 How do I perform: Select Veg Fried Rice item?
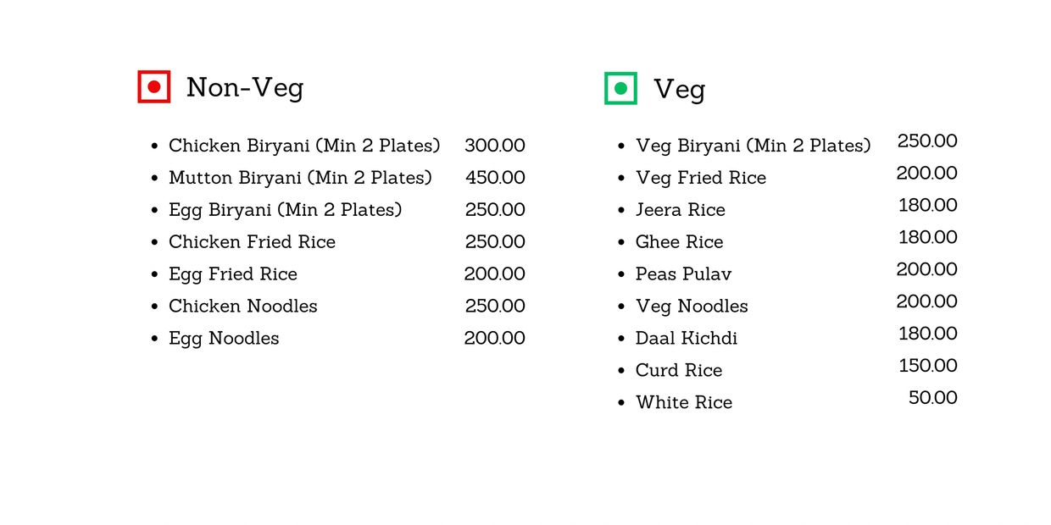point(701,178)
